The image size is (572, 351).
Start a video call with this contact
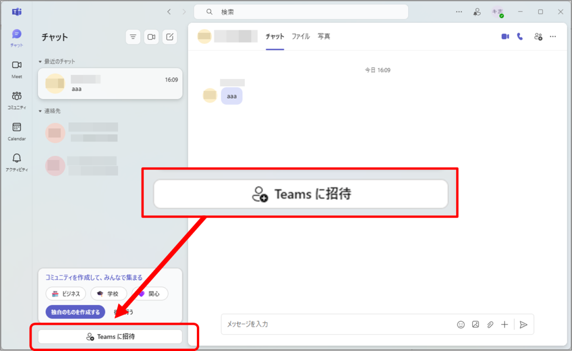(x=505, y=37)
